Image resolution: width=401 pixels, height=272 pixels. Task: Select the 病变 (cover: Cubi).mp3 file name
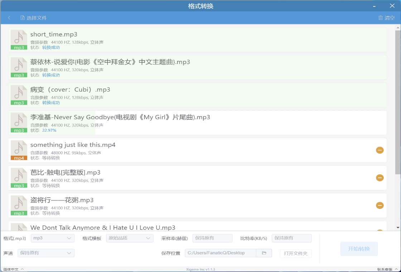click(x=70, y=89)
